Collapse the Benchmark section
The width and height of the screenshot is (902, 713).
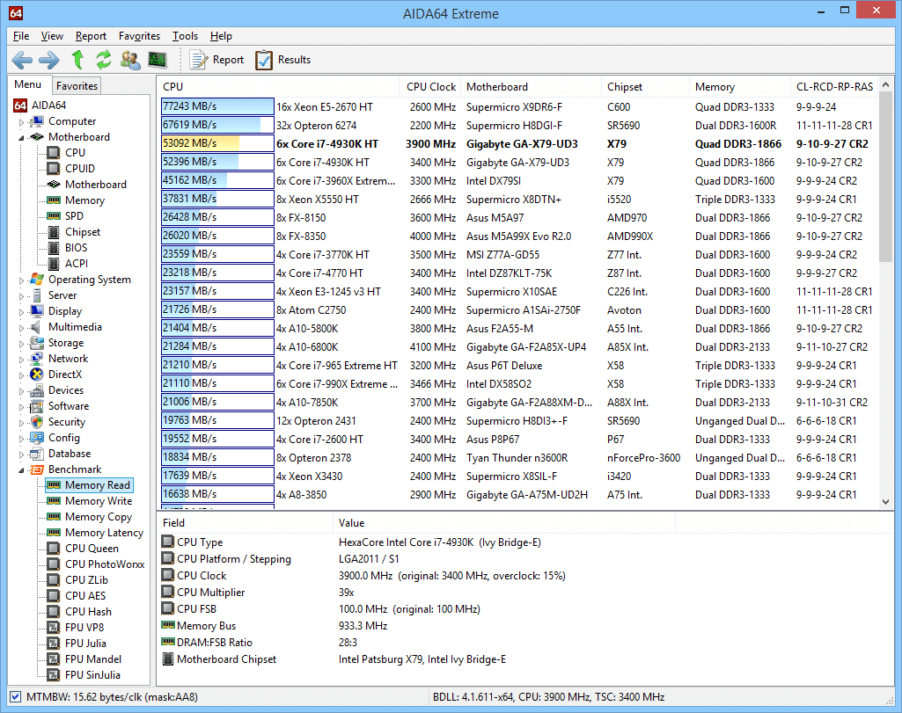pyautogui.click(x=19, y=469)
